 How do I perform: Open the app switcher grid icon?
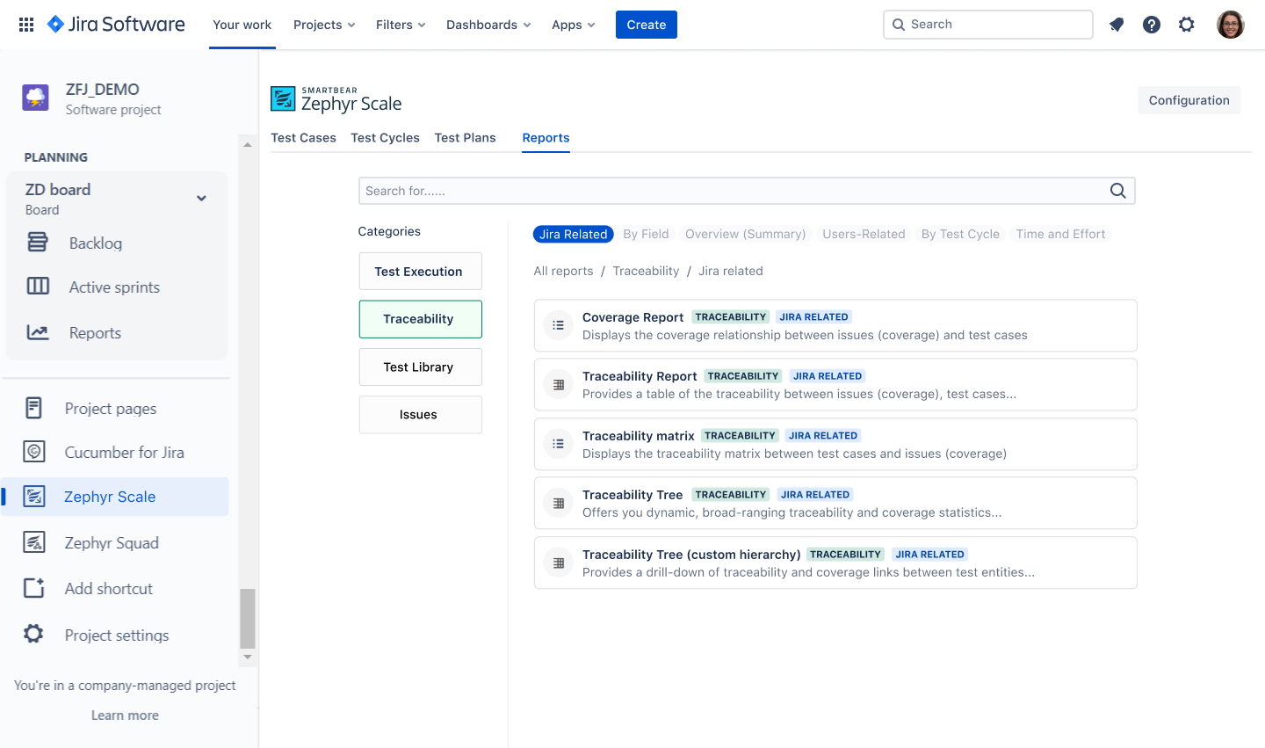[26, 25]
